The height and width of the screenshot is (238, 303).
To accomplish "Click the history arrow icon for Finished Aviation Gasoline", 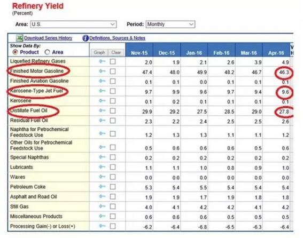I will click(102, 81).
